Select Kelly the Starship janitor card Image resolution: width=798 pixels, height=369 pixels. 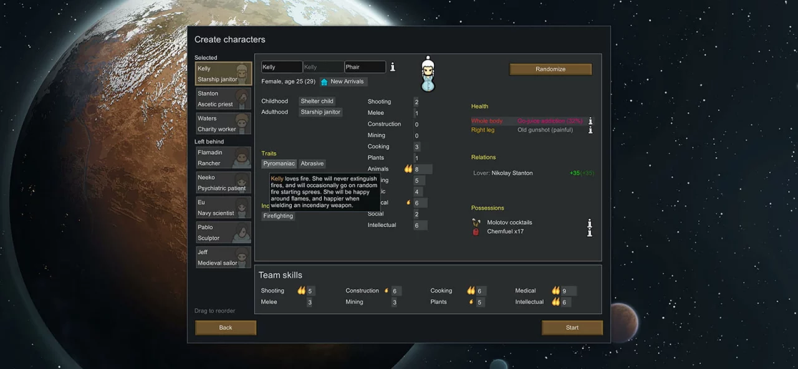[224, 74]
